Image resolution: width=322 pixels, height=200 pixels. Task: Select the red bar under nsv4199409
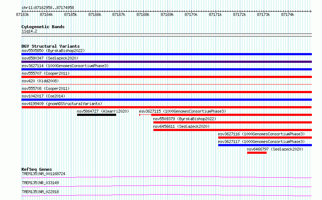point(166,107)
